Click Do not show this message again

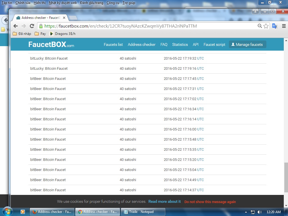(x=210, y=202)
